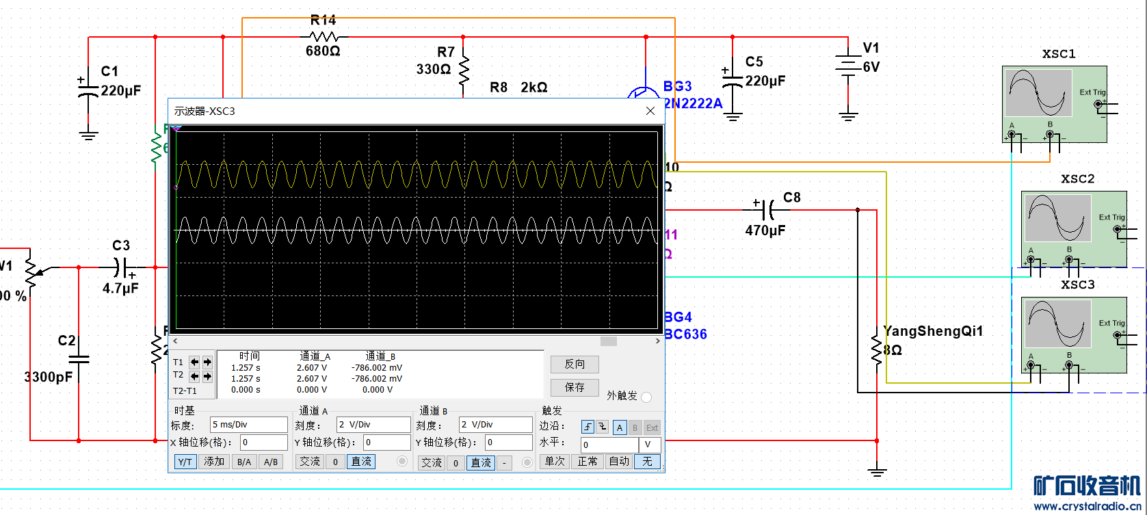The height and width of the screenshot is (515, 1147).
Task: Switch timebase mode to A/B
Action: click(271, 462)
